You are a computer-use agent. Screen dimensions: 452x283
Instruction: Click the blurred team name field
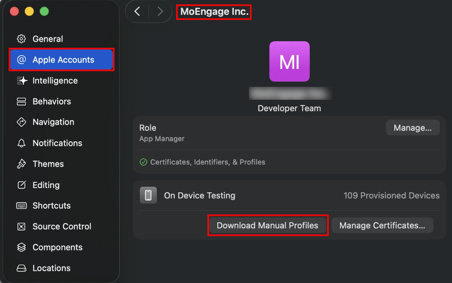[x=291, y=93]
